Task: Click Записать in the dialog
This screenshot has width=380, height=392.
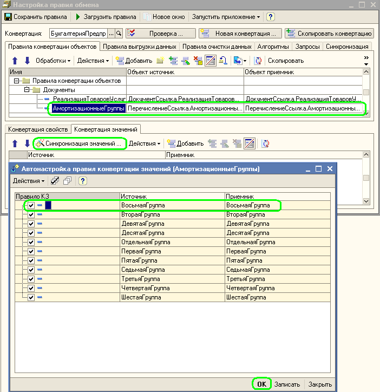Action: (x=287, y=384)
